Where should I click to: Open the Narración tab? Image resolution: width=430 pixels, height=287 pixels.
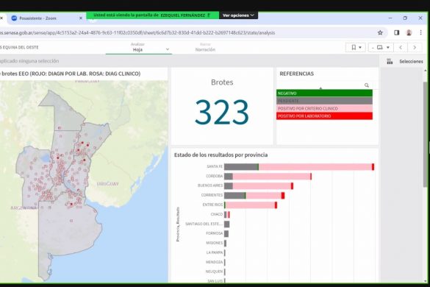(x=205, y=47)
